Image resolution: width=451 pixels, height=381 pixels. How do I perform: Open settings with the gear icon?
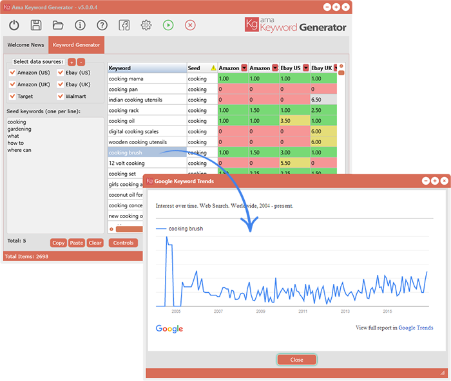(x=146, y=25)
